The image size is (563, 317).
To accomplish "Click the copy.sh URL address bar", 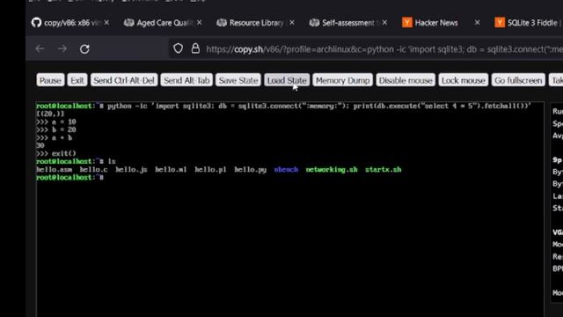I will pyautogui.click(x=366, y=49).
